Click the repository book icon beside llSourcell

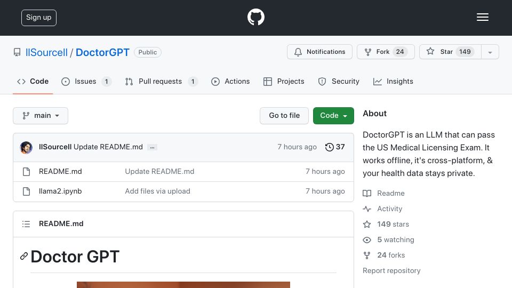click(17, 52)
